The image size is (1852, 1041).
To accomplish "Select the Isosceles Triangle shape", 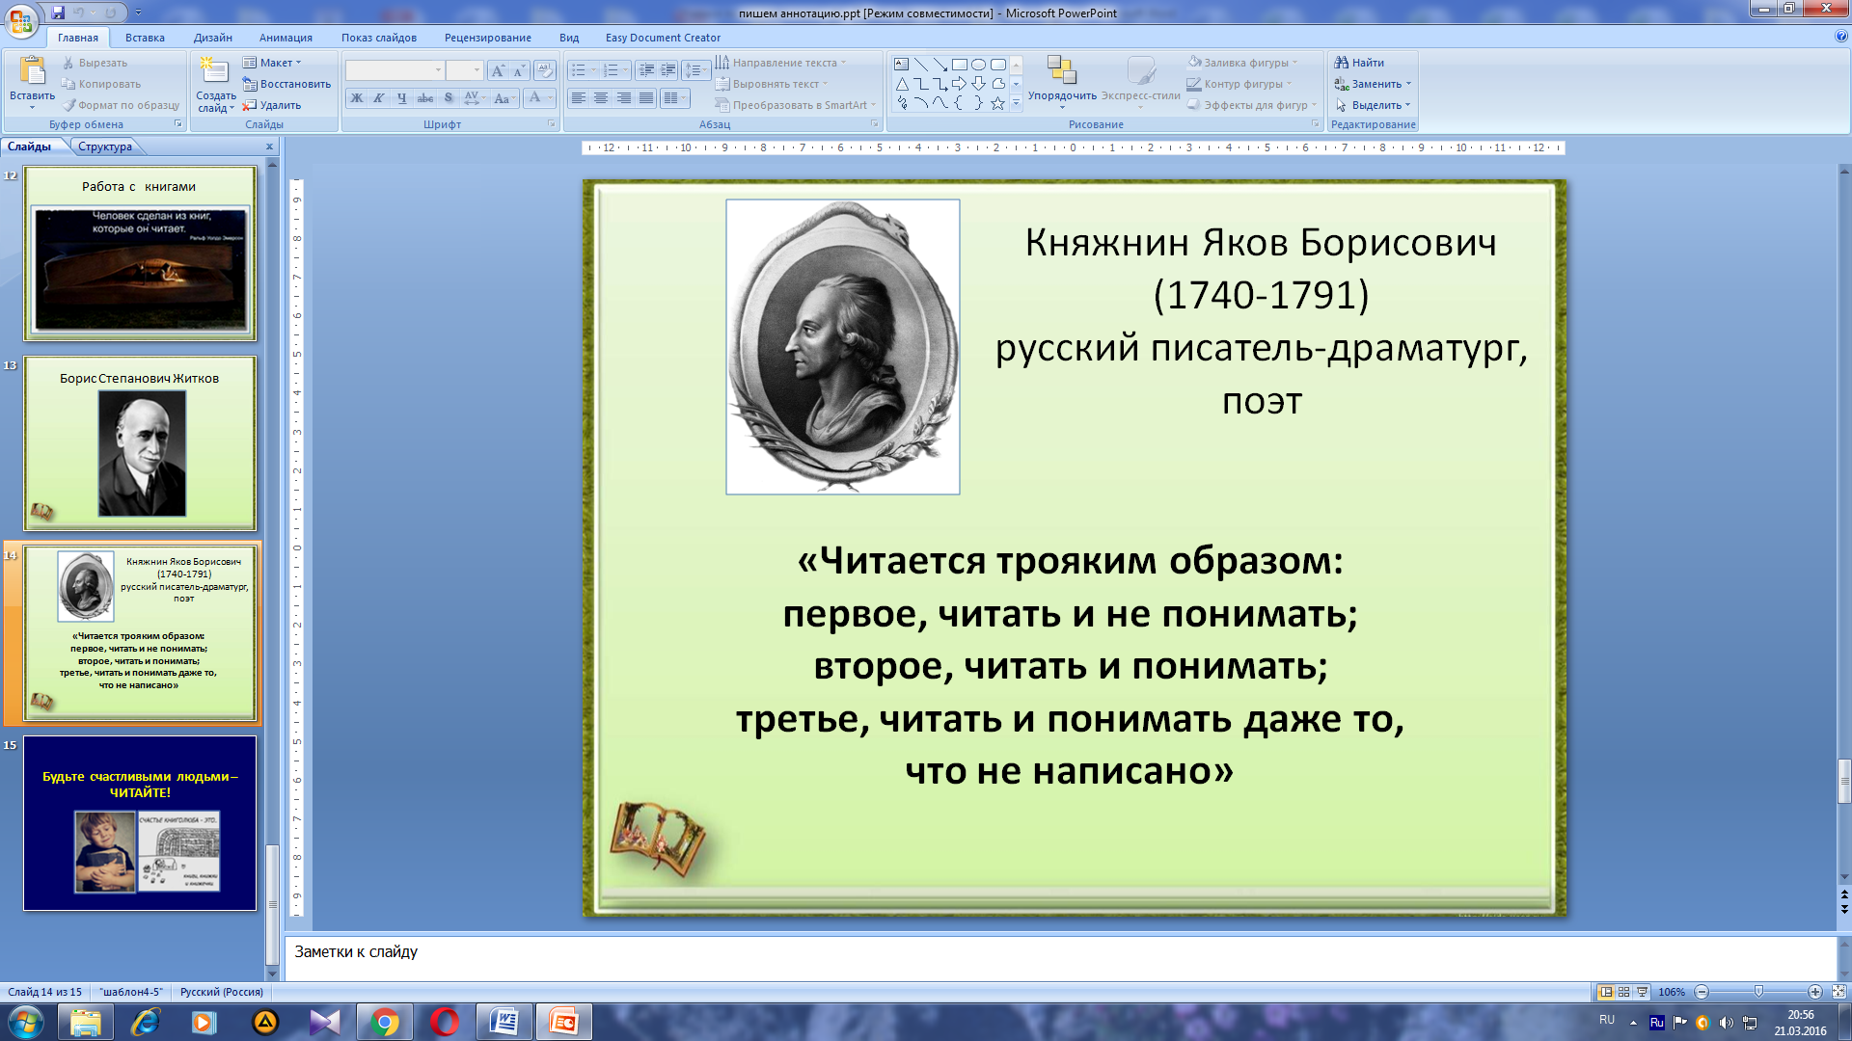I will pyautogui.click(x=901, y=84).
